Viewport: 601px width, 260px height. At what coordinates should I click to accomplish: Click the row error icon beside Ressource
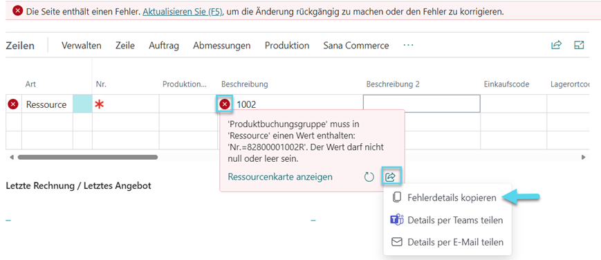point(13,104)
